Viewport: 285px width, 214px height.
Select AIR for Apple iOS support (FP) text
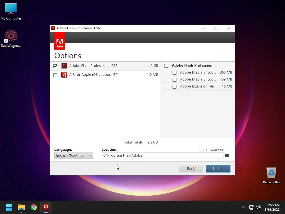pyautogui.click(x=94, y=75)
